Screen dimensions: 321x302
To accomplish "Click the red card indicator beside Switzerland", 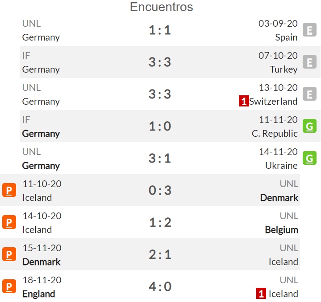I will click(x=244, y=101).
